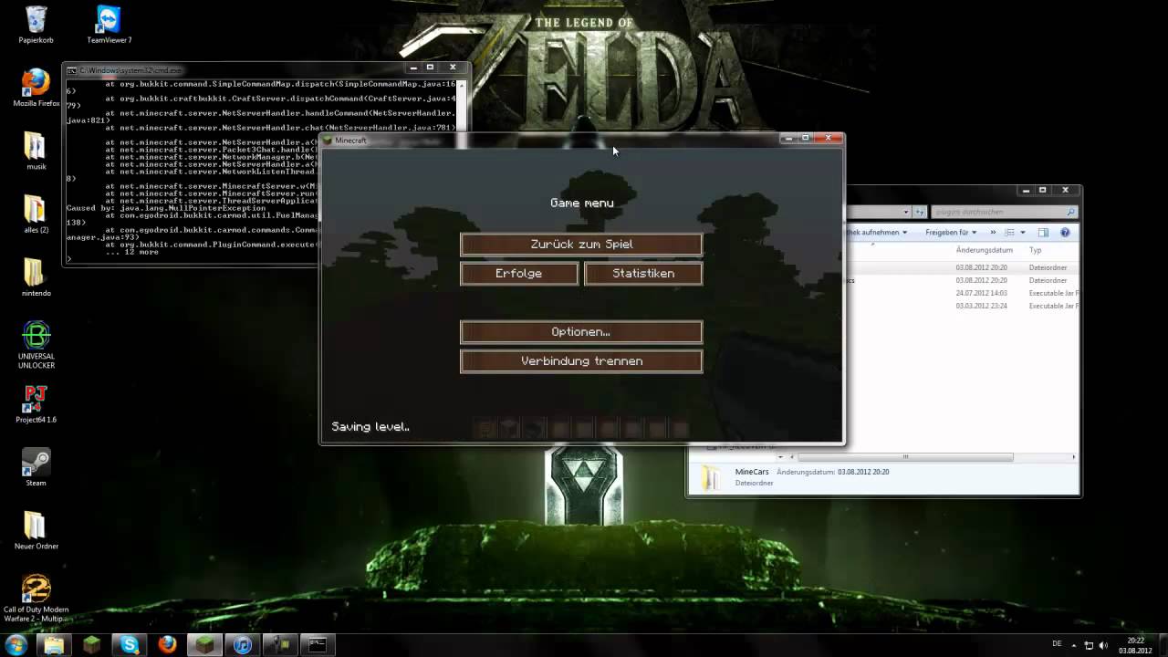Click Verbindung trennen button
This screenshot has height=657, width=1168.
click(581, 361)
